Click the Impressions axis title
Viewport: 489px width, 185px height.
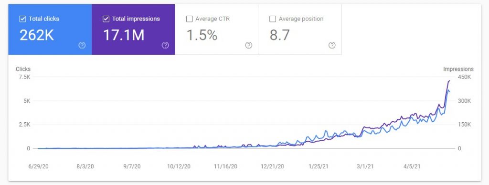pos(458,69)
